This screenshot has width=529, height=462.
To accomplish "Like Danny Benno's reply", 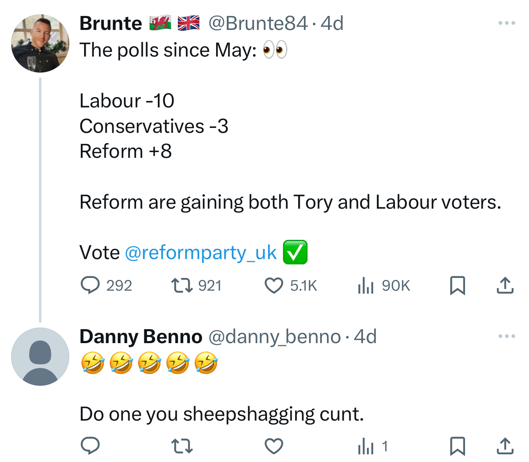I will [274, 446].
